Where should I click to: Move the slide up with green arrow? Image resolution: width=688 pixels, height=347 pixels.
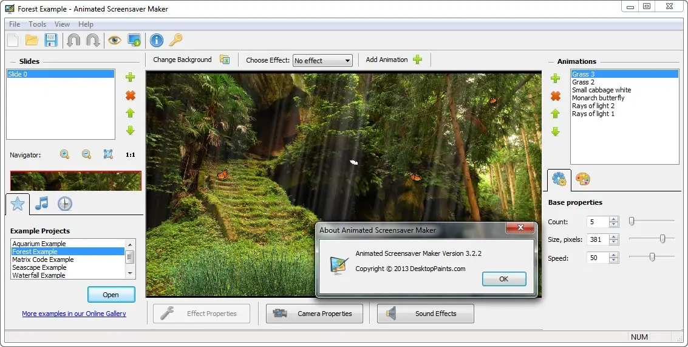click(131, 113)
